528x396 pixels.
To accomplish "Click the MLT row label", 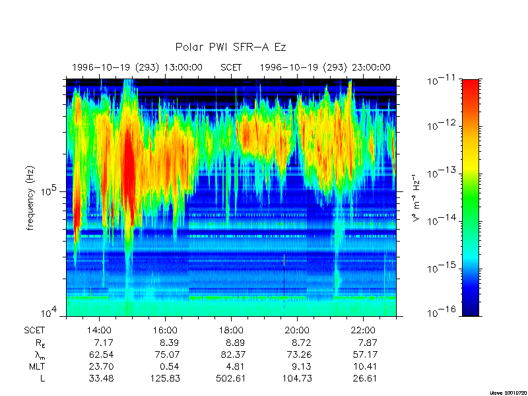I will click(x=36, y=366).
